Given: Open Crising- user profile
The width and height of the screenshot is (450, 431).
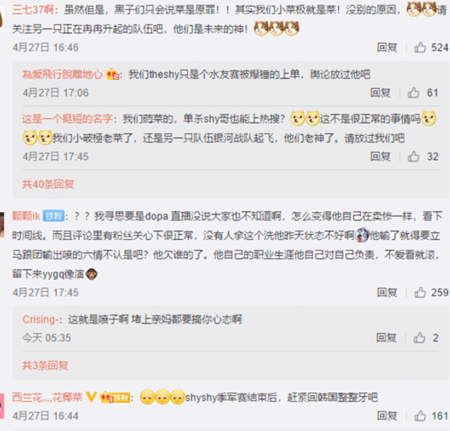Looking at the screenshot, I should [42, 319].
